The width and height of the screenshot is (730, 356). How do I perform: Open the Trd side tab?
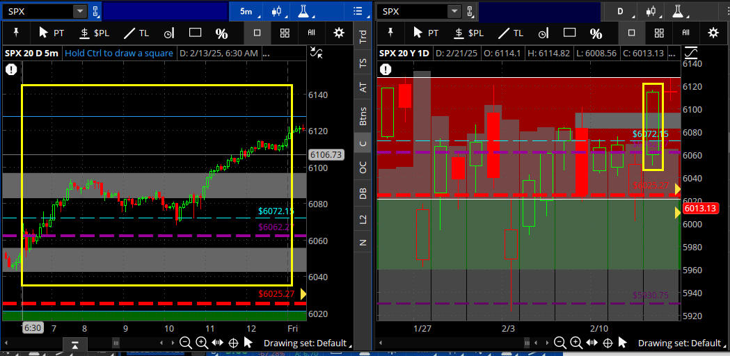tap(363, 37)
